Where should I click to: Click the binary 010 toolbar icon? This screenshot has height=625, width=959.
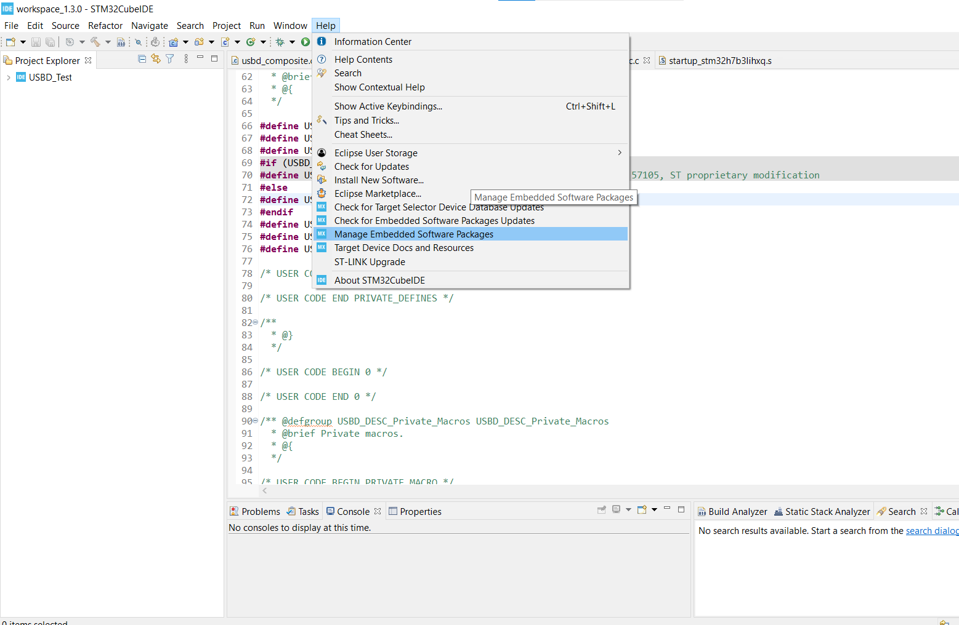point(121,42)
